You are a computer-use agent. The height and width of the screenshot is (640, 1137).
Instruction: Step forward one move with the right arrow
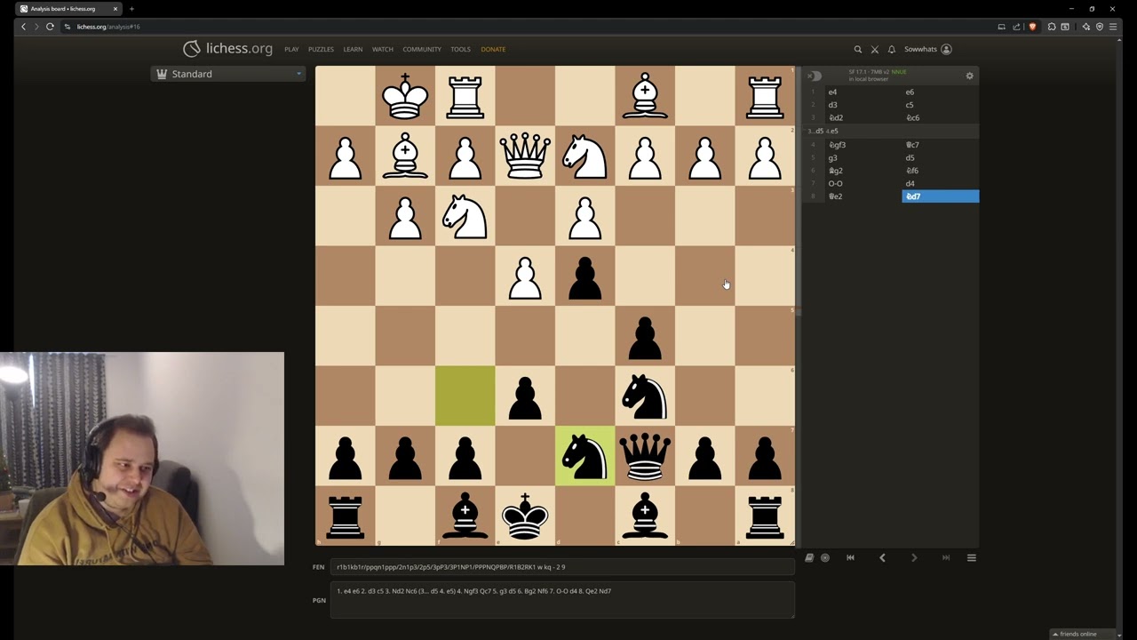click(914, 557)
